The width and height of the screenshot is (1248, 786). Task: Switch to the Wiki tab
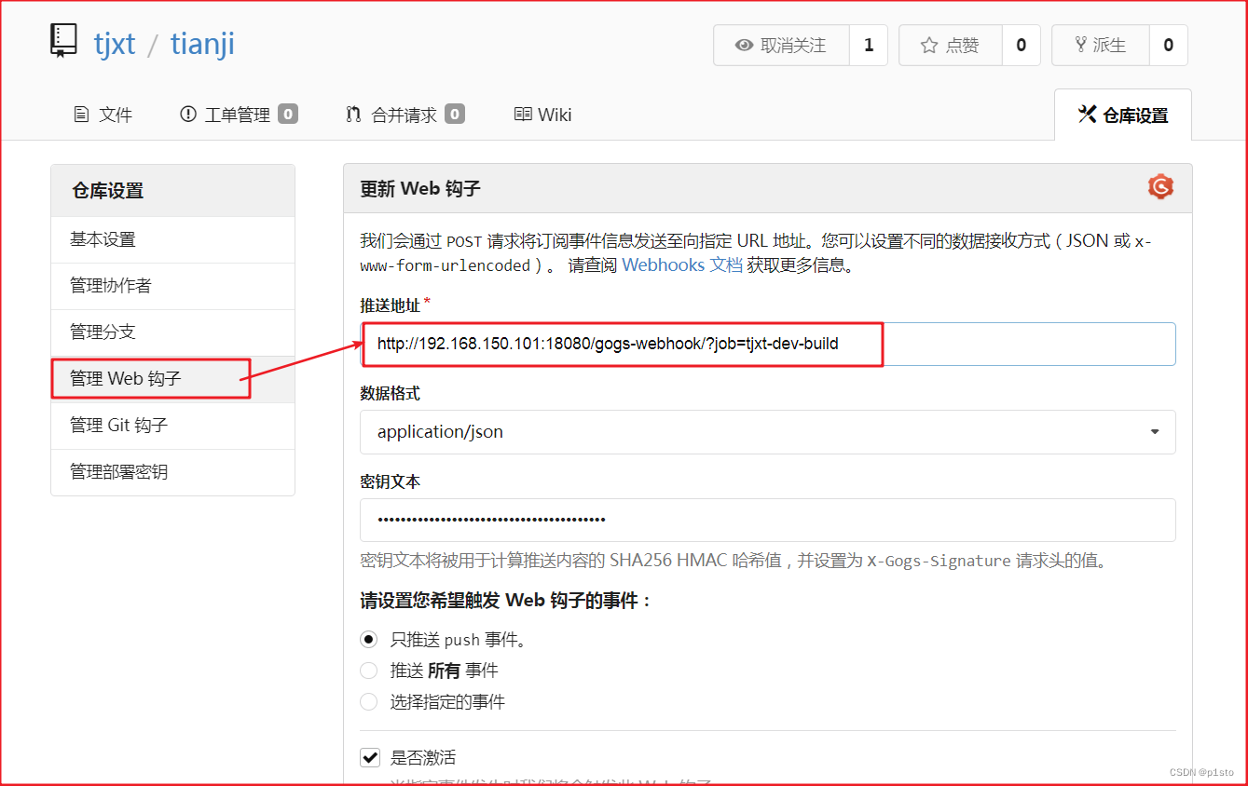(x=542, y=115)
